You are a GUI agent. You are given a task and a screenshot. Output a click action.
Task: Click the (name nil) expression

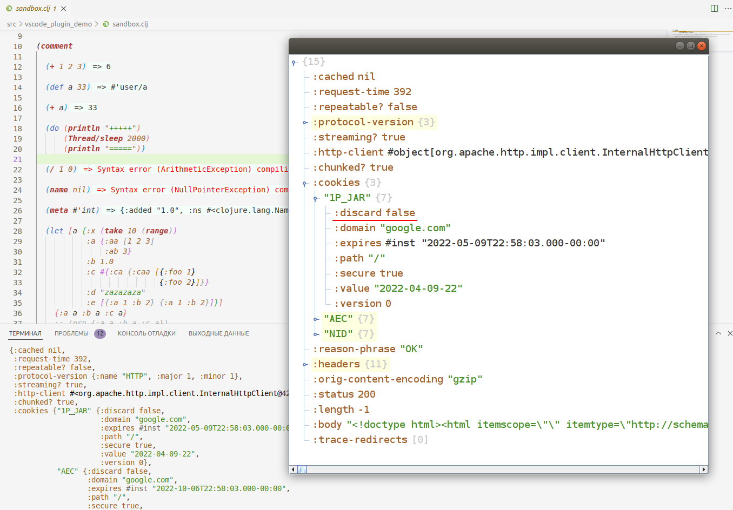[x=68, y=190]
